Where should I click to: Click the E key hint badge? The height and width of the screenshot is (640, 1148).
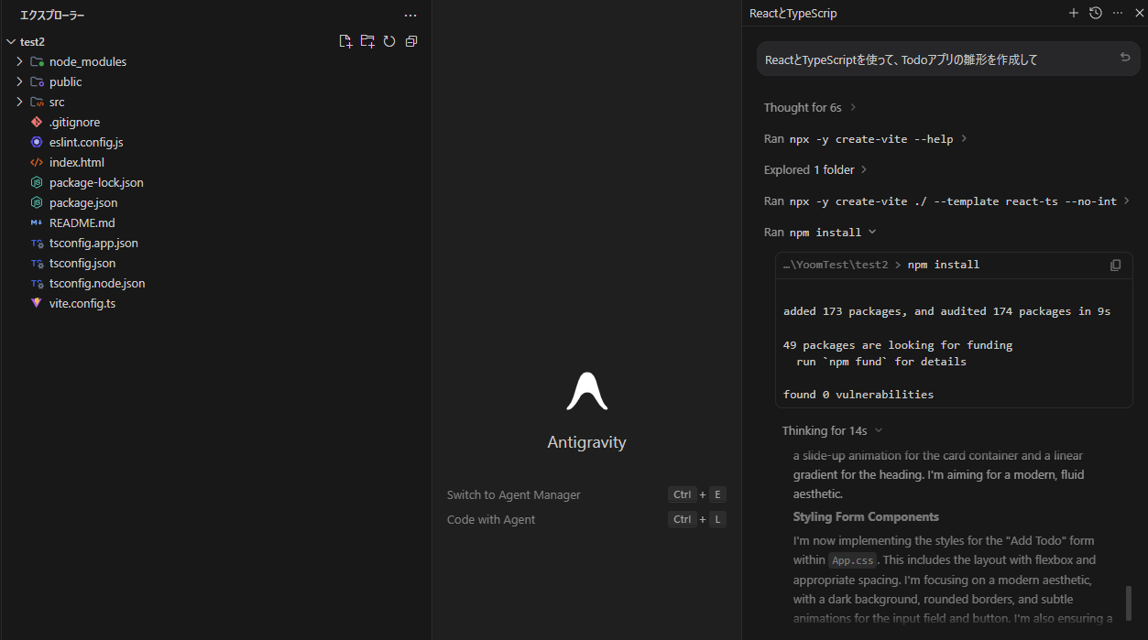pos(717,494)
